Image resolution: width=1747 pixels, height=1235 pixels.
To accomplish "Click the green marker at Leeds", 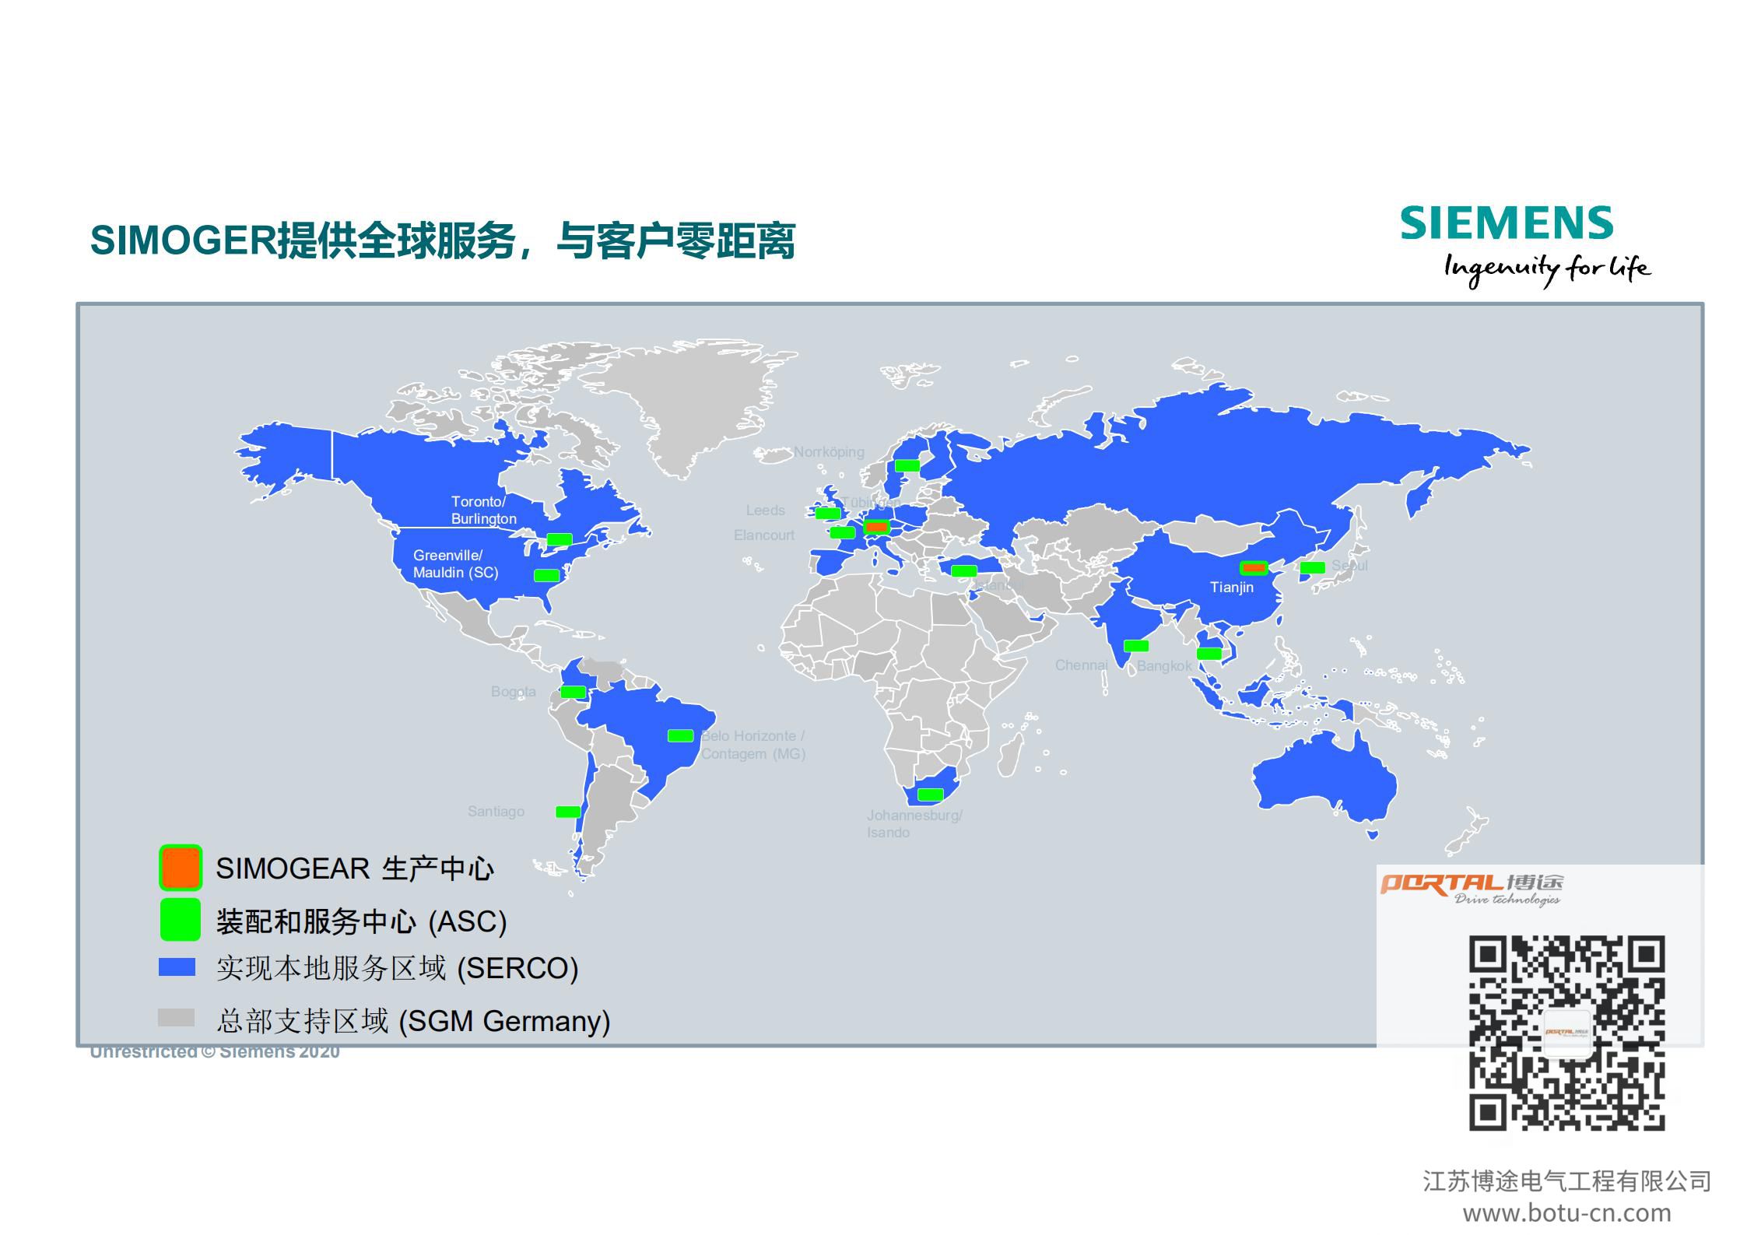I will [827, 513].
